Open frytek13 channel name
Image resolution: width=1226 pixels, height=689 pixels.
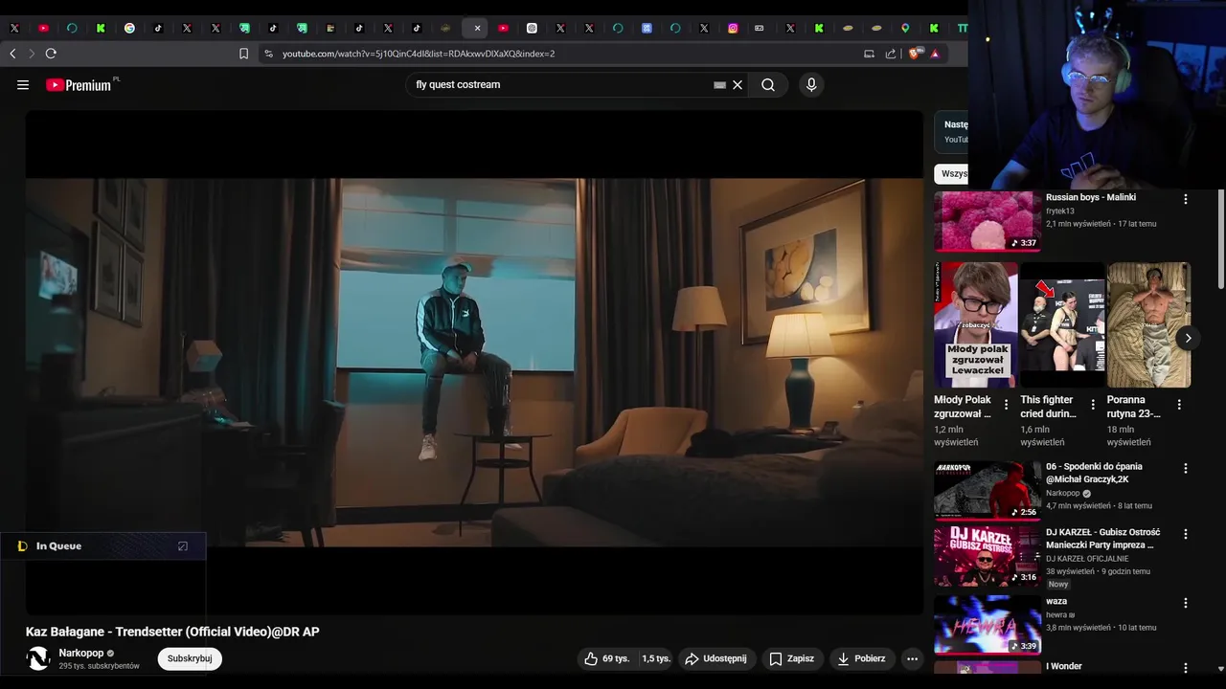pos(1060,211)
